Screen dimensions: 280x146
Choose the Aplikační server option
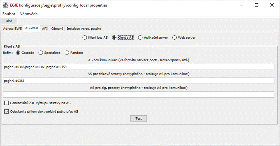(x=141, y=37)
